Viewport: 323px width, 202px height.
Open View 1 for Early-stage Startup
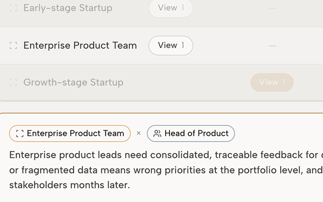point(171,8)
